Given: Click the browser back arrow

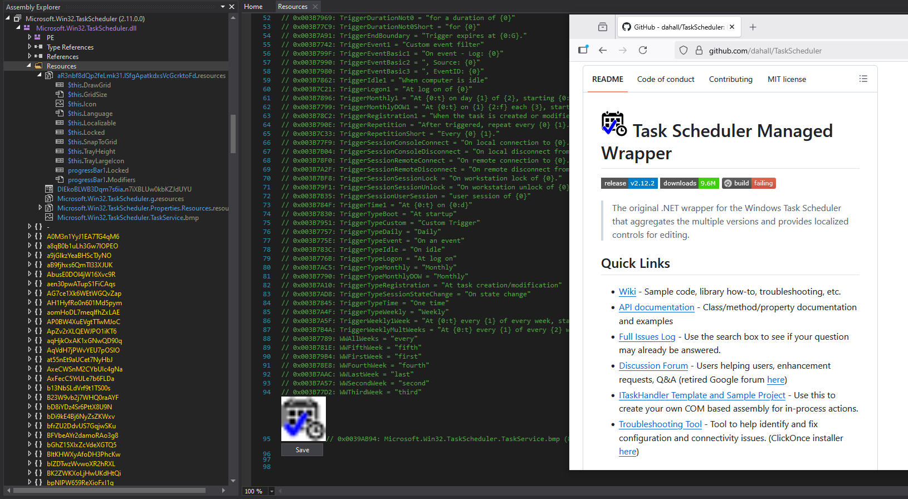Looking at the screenshot, I should [x=603, y=50].
